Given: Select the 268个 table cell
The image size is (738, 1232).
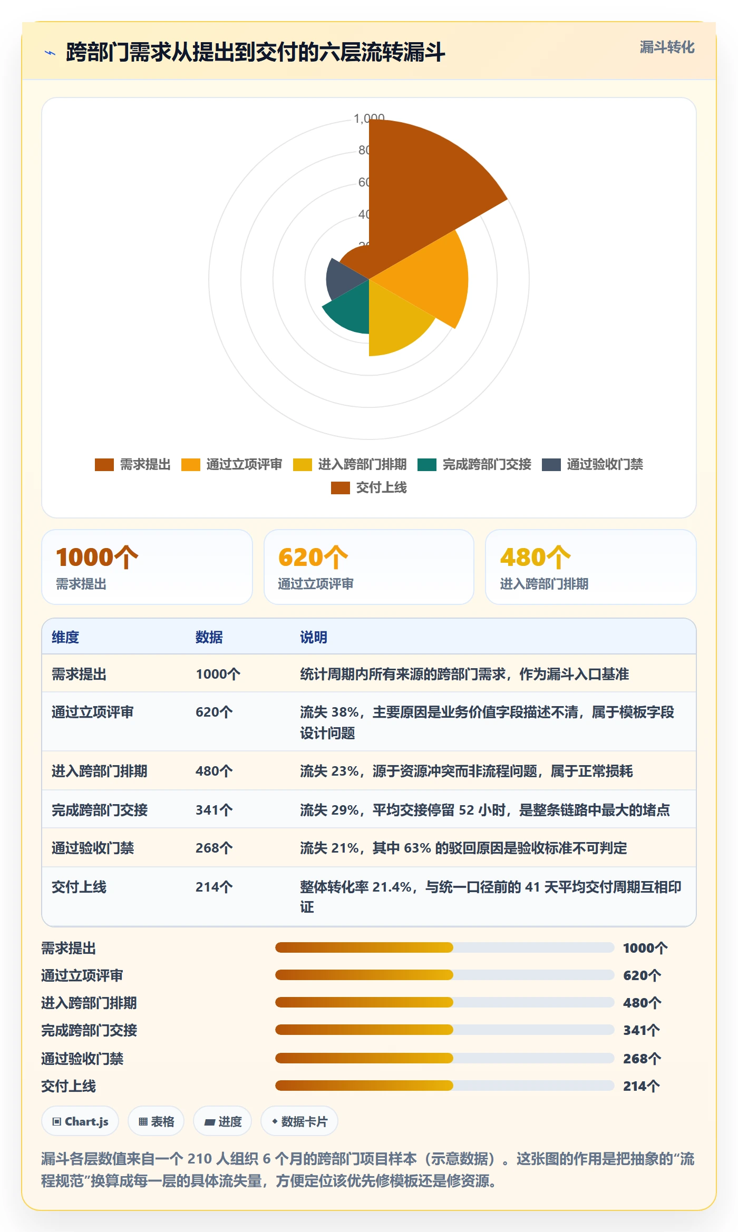Looking at the screenshot, I should tap(214, 848).
